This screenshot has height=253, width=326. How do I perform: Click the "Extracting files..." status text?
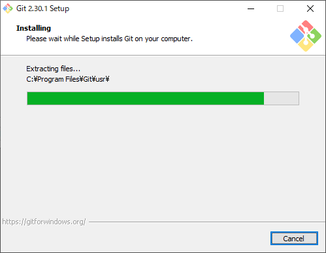click(54, 69)
